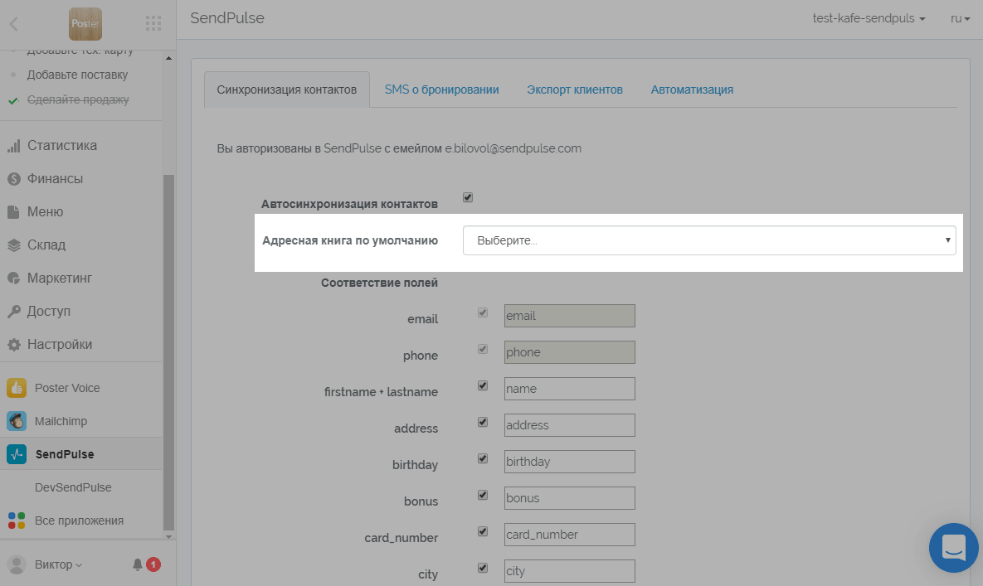Toggle the Автосинхронизация контактов checkbox
The image size is (983, 586).
click(468, 198)
